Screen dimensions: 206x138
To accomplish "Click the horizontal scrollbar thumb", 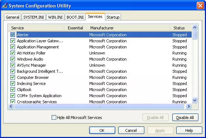I will 99,106.
